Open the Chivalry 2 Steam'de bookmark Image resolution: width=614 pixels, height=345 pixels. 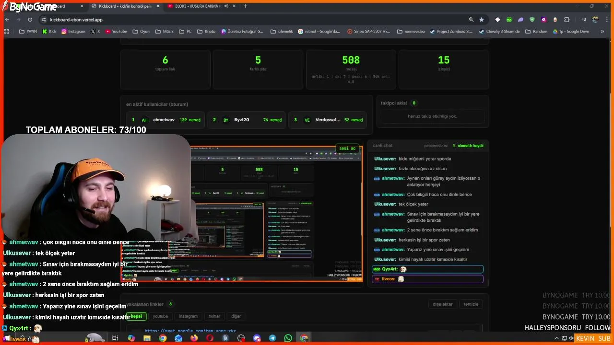pos(499,32)
